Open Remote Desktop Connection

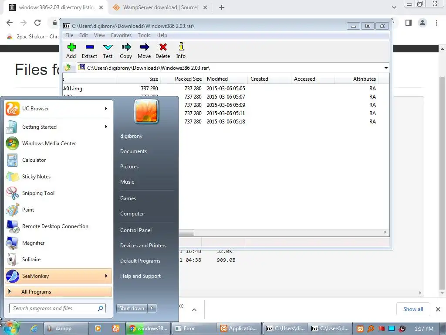click(58, 226)
